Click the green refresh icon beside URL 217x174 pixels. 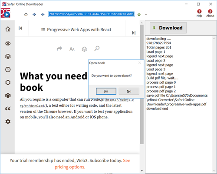coord(139,14)
